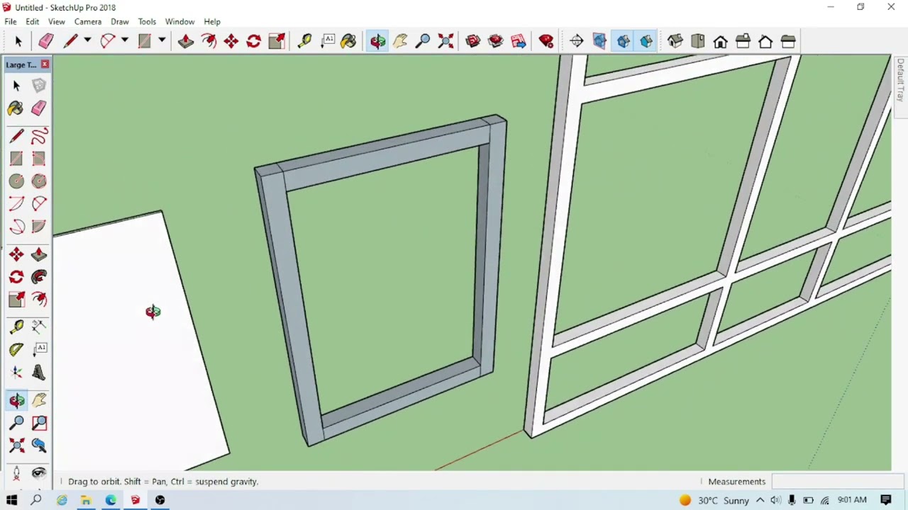Open the Window menu

pos(179,22)
